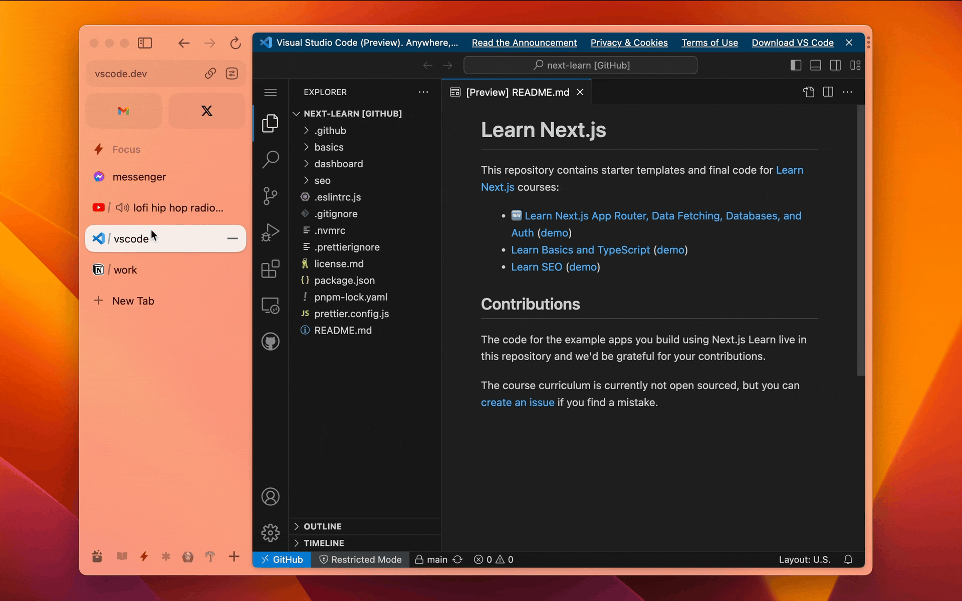Click the Customize Layout icon
962x601 pixels.
coord(855,65)
